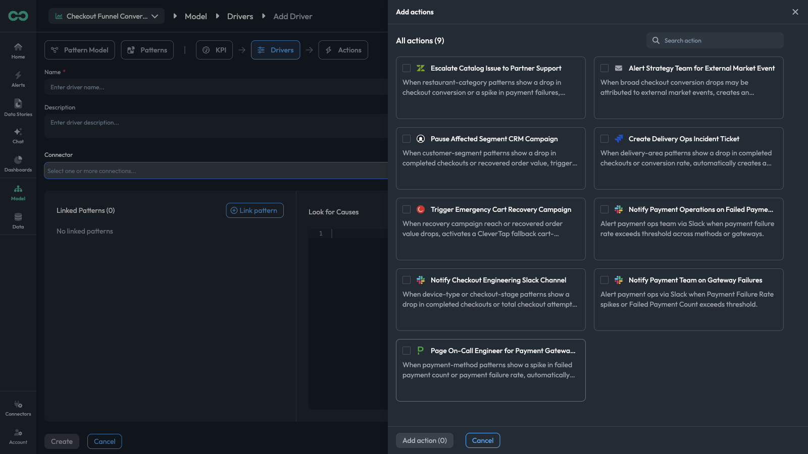808x454 pixels.
Task: Switch to Patterns tab
Action: pyautogui.click(x=147, y=50)
